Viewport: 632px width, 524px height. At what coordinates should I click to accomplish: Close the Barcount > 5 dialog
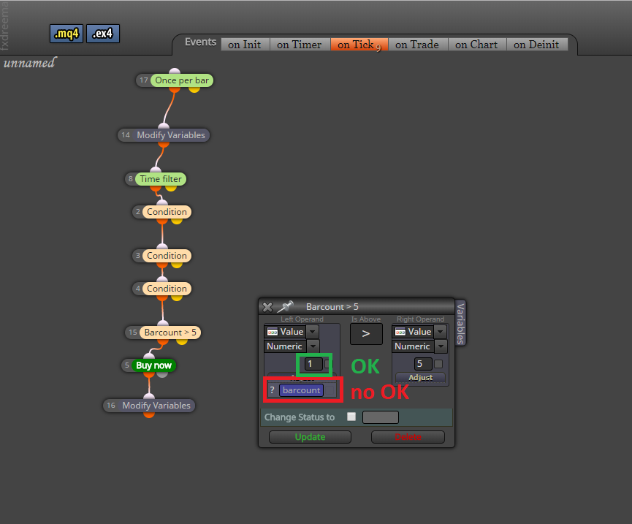pos(267,307)
